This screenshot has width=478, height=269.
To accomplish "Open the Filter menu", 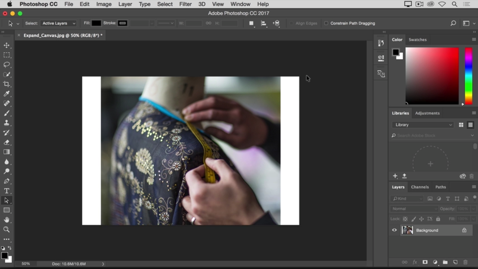I will [x=185, y=4].
